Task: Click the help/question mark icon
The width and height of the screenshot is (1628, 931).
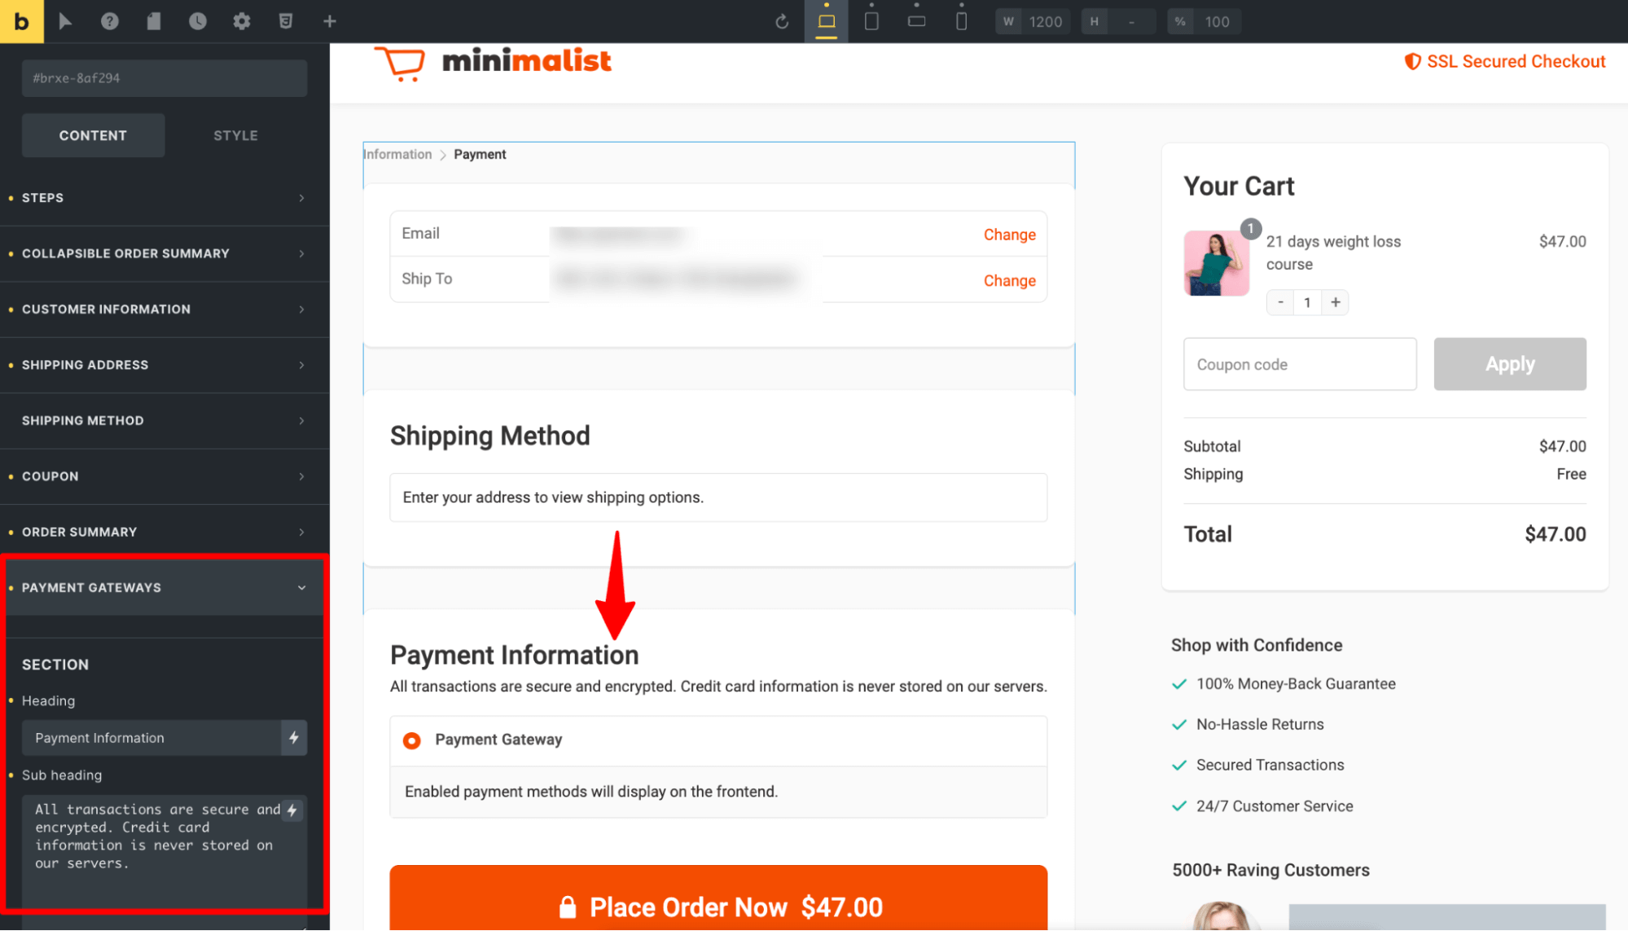Action: pos(110,21)
